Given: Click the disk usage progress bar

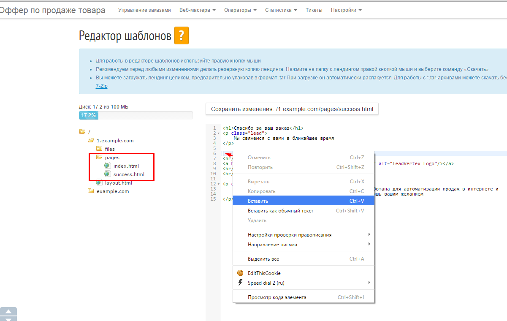Looking at the screenshot, I should (x=136, y=115).
